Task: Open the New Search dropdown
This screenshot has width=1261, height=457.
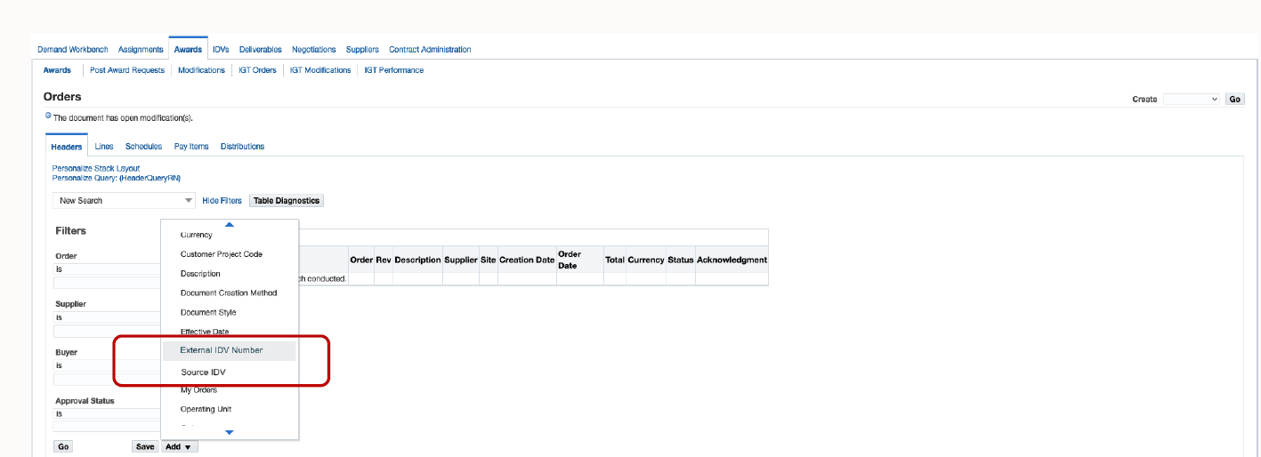Action: pyautogui.click(x=124, y=201)
